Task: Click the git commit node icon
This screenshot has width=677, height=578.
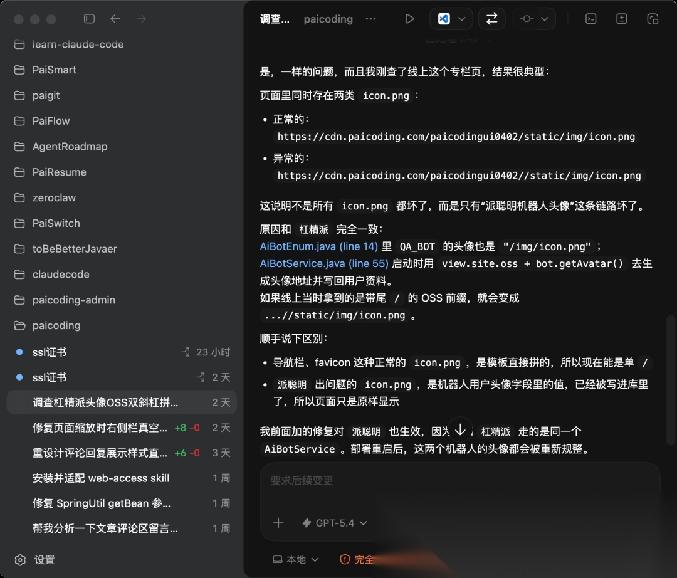Action: pos(527,19)
